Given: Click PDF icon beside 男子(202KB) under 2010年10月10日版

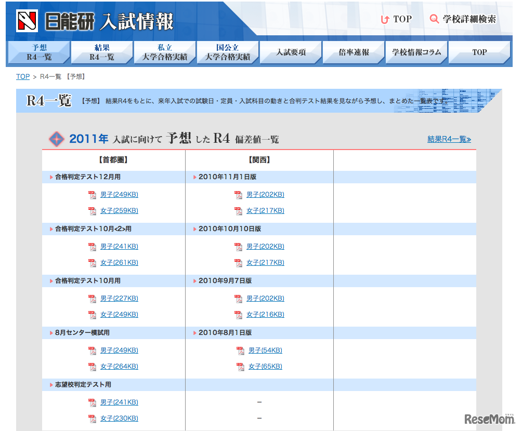Looking at the screenshot, I should (238, 247).
